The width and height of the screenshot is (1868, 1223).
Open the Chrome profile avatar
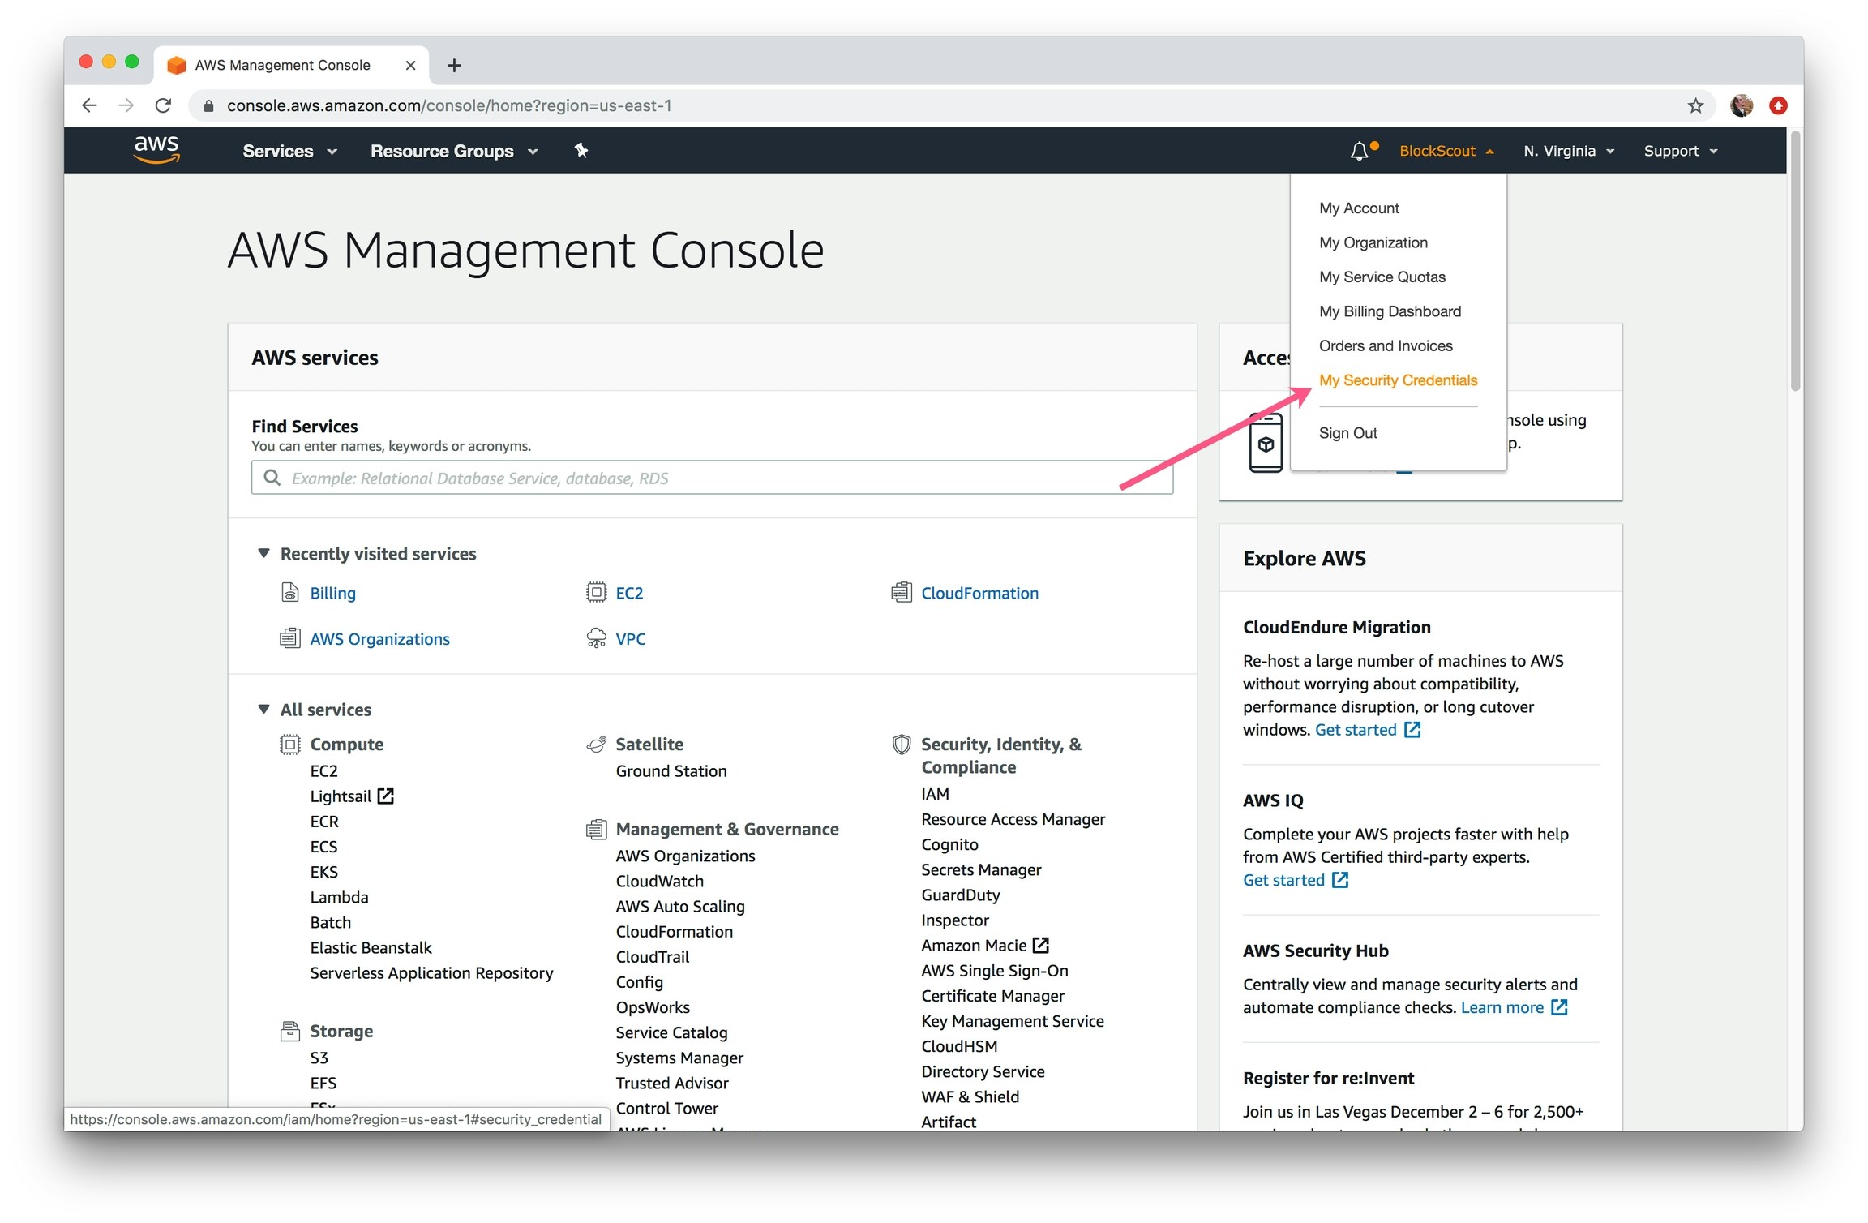[1741, 105]
